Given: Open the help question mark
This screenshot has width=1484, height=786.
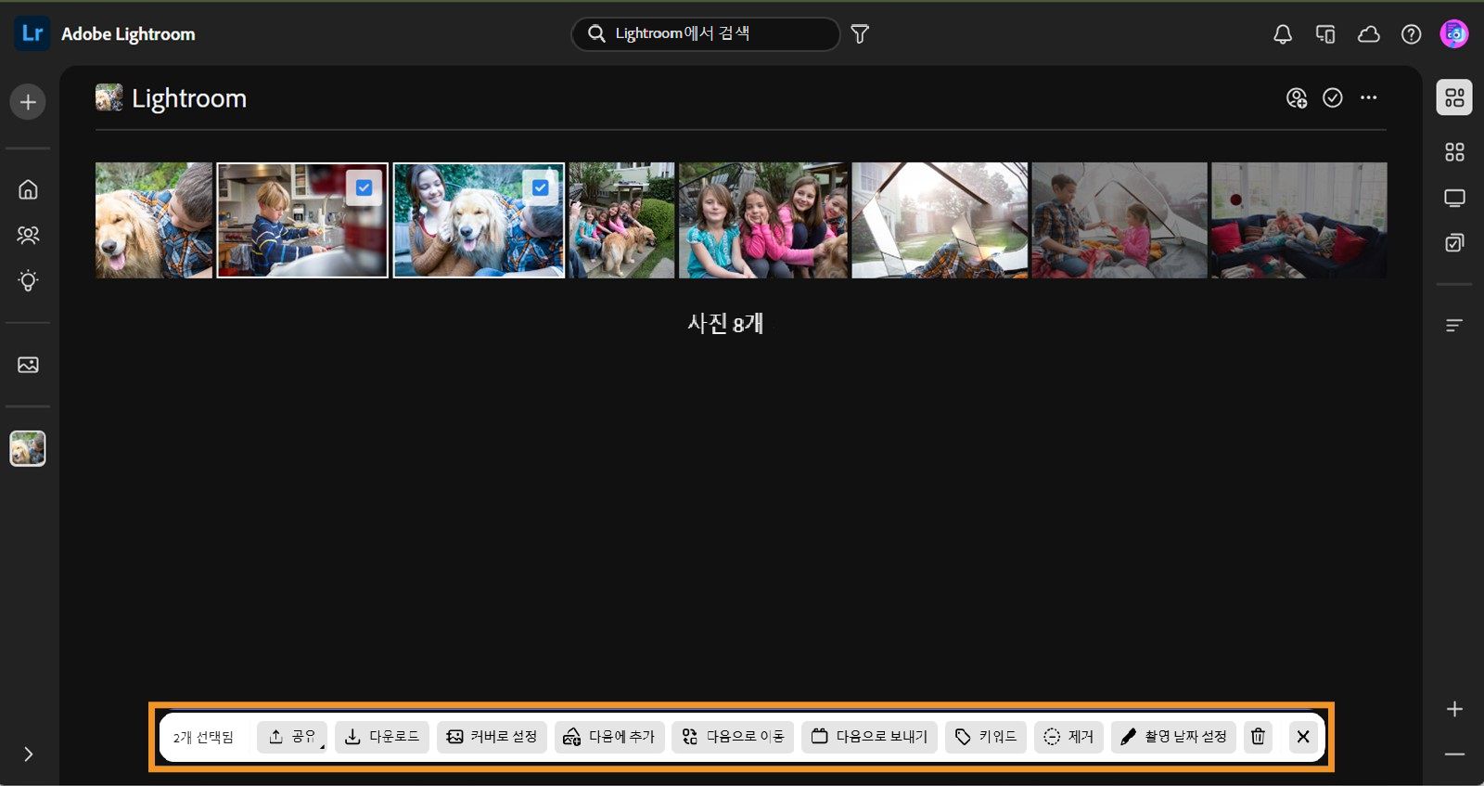Looking at the screenshot, I should pos(1411,34).
